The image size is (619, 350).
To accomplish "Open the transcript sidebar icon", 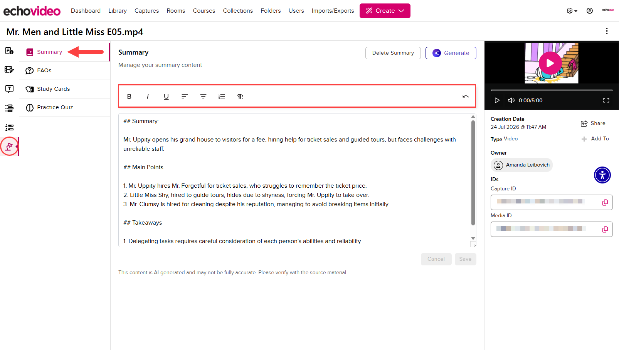I will (x=9, y=89).
